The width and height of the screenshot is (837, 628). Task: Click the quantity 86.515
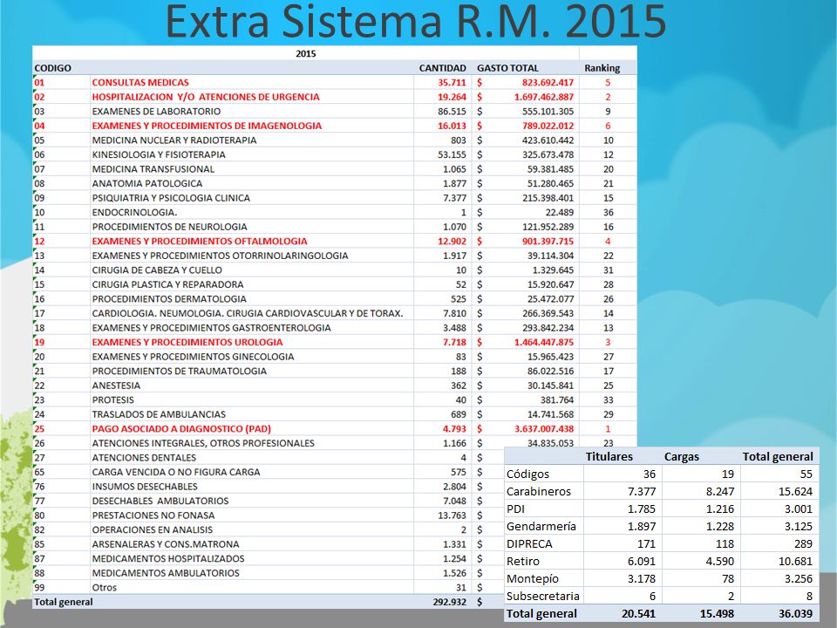(452, 111)
